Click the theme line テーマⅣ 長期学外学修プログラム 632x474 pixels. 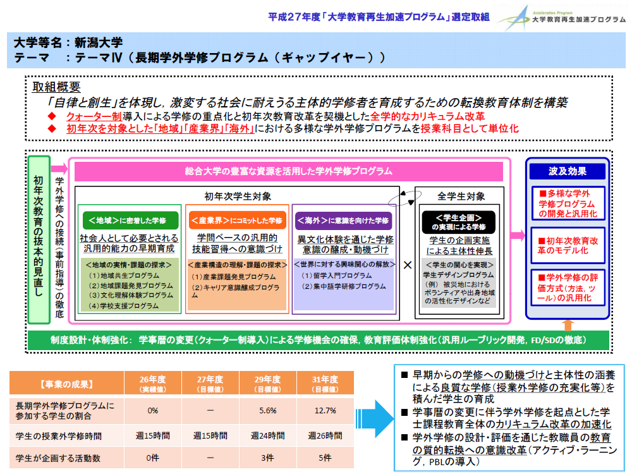point(200,58)
